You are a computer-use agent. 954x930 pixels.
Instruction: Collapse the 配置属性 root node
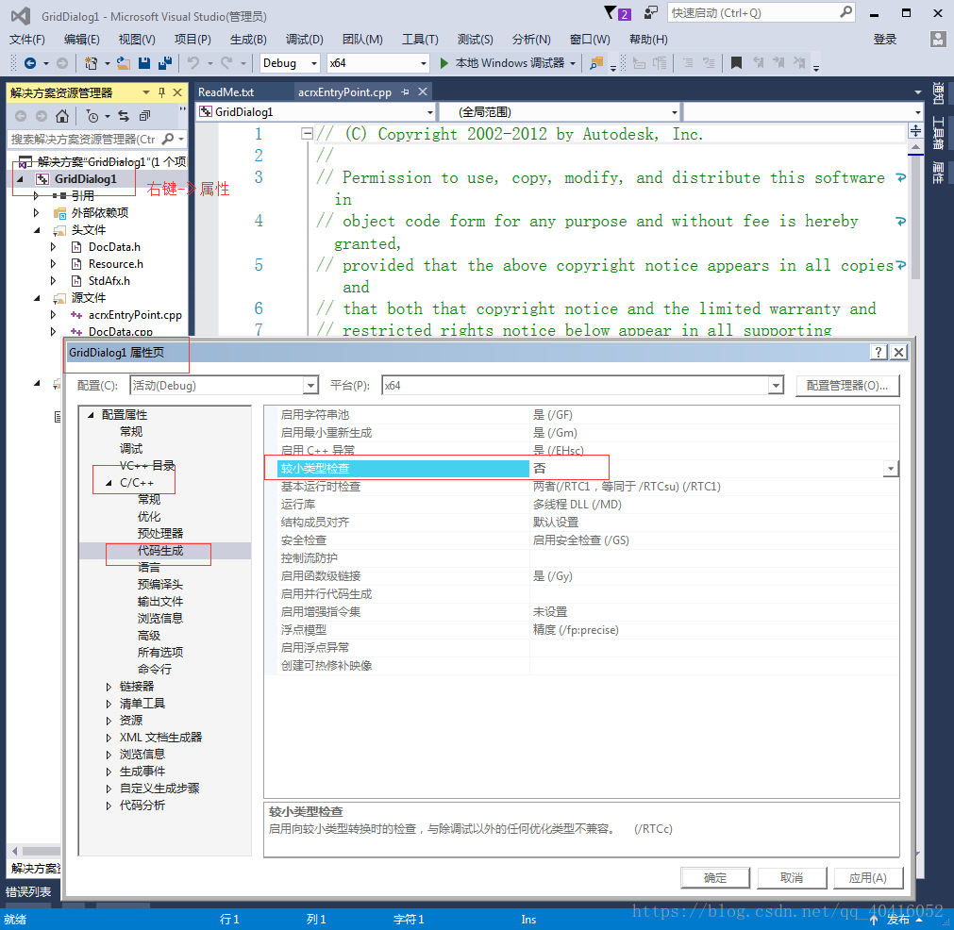[92, 415]
